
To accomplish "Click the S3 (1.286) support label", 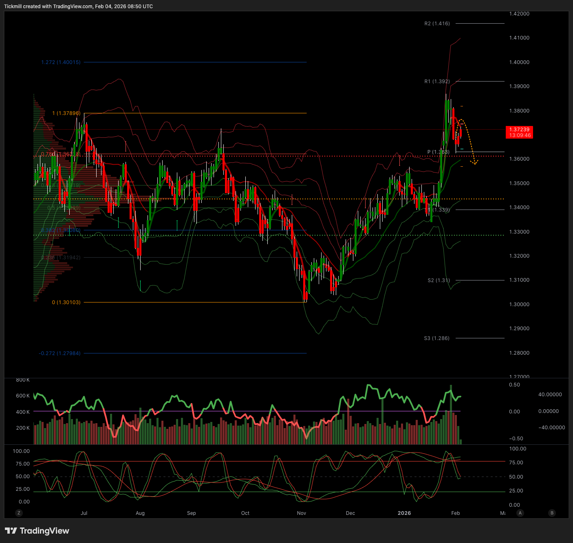I will click(x=436, y=338).
